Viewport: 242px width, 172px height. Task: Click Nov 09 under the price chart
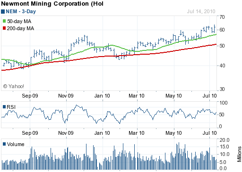tap(66, 96)
